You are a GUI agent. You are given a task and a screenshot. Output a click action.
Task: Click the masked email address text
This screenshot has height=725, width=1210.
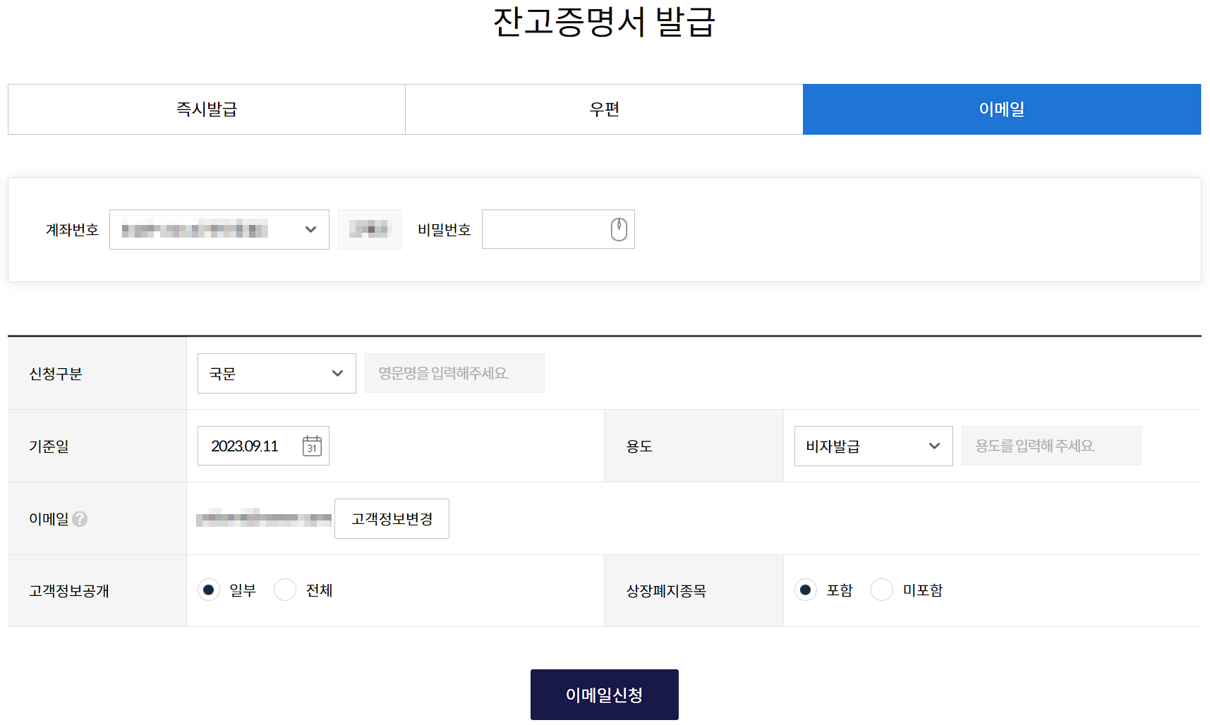click(262, 518)
